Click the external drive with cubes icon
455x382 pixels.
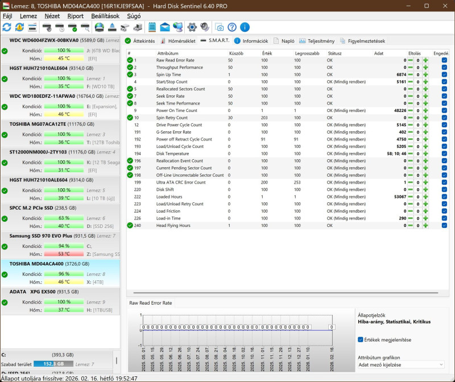pos(125,27)
